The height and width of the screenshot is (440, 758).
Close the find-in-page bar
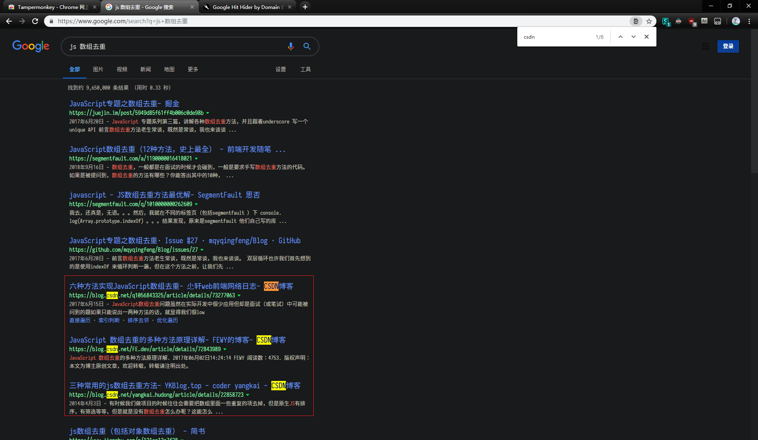647,37
